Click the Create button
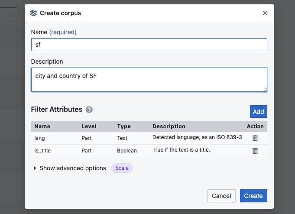Image resolution: width=295 pixels, height=214 pixels. point(253,196)
